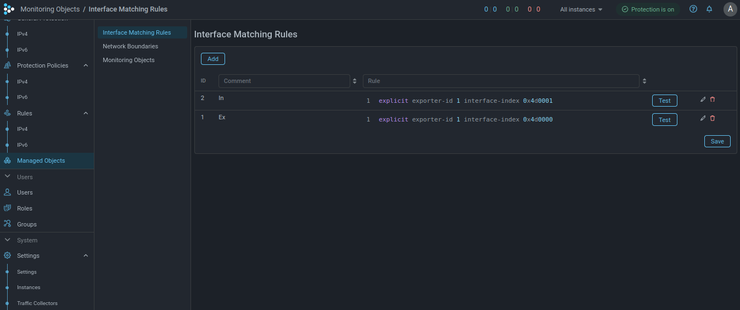Screen dimensions: 740x310
Task: Test the In rule
Action: [664, 101]
